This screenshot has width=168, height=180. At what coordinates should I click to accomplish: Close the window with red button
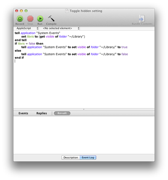tap(17, 11)
